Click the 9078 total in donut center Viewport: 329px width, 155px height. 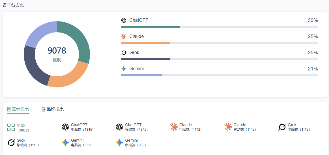57,51
